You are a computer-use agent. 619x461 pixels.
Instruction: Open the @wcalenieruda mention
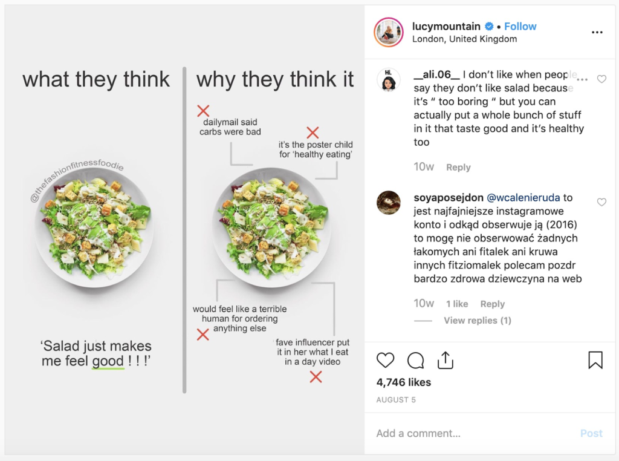coord(523,197)
